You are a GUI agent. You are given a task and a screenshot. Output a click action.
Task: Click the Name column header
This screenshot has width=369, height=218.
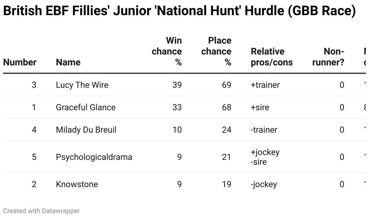(68, 62)
